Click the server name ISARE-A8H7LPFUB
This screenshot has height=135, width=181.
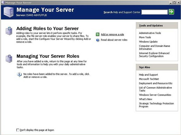(x=37, y=15)
